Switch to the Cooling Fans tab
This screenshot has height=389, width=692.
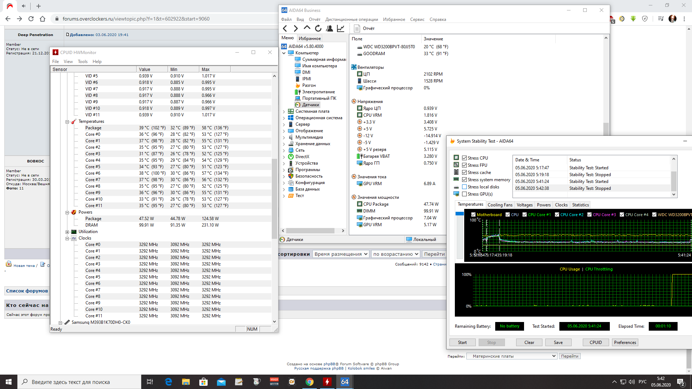(500, 205)
